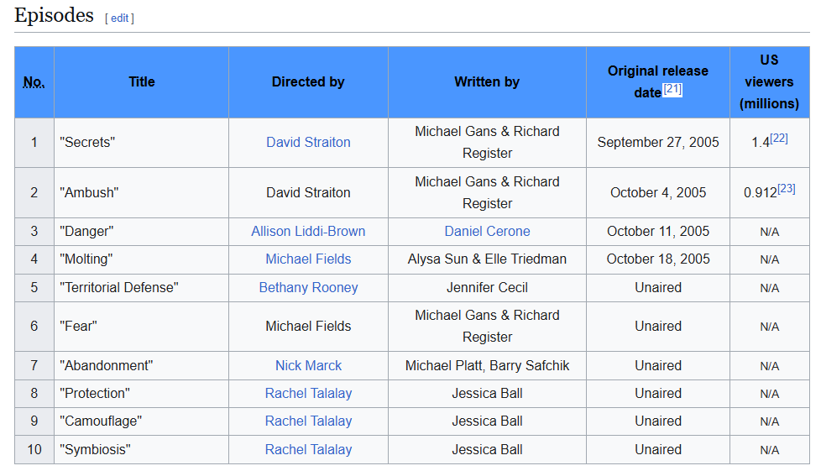
Task: Click the Episodes section heading
Action: click(54, 15)
